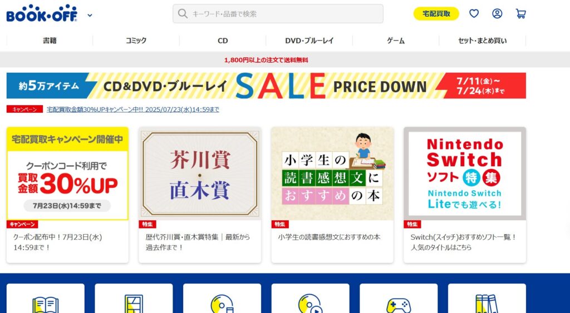Screen dimensions: 570x313
Task: Select the open book category icon
Action: click(46, 304)
